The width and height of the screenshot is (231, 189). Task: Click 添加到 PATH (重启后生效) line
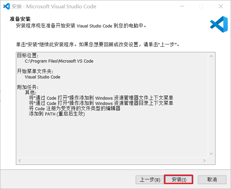pyautogui.click(x=57, y=114)
